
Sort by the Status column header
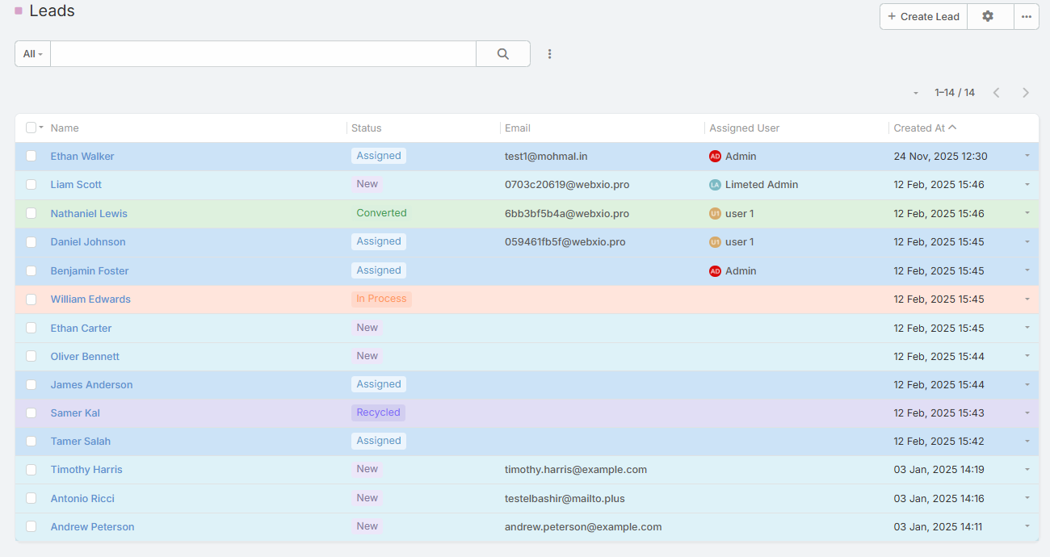[366, 128]
